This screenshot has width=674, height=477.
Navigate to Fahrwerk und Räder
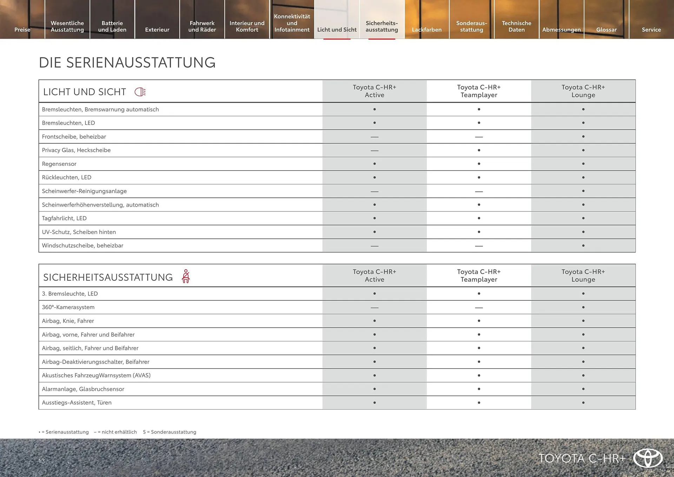(202, 26)
